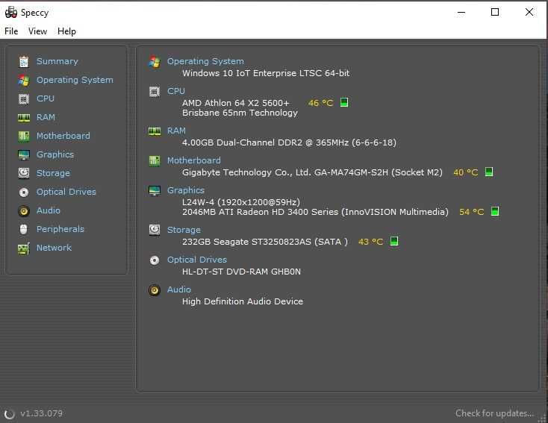This screenshot has width=548, height=423.
Task: Click graphics temperature 54 °C
Action: coord(472,212)
